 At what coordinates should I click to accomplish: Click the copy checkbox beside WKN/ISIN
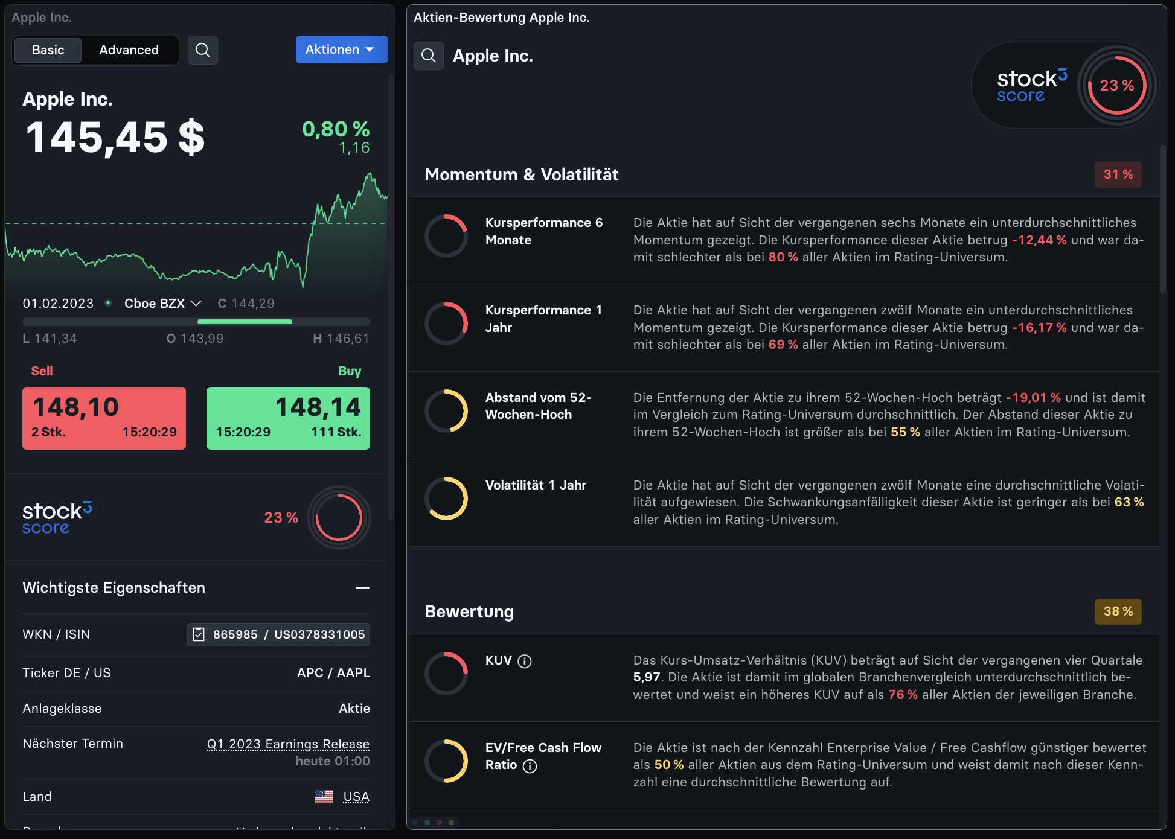tap(198, 634)
